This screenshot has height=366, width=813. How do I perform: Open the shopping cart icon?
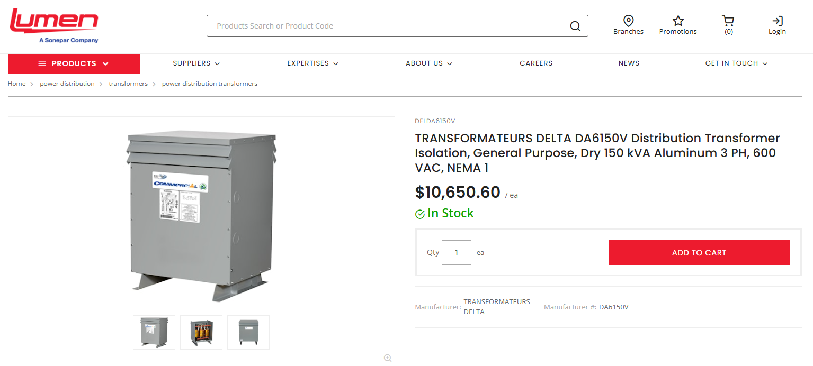tap(728, 21)
